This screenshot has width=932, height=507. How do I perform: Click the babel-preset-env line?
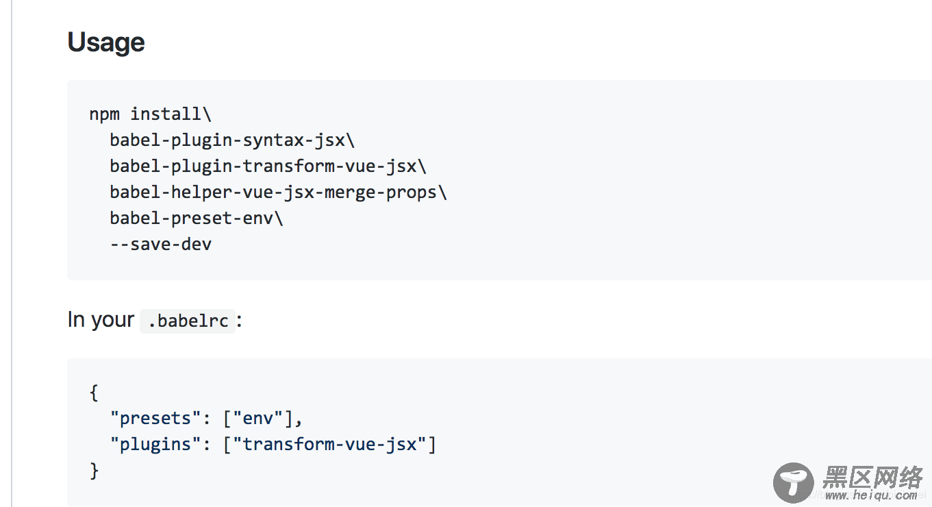[196, 218]
